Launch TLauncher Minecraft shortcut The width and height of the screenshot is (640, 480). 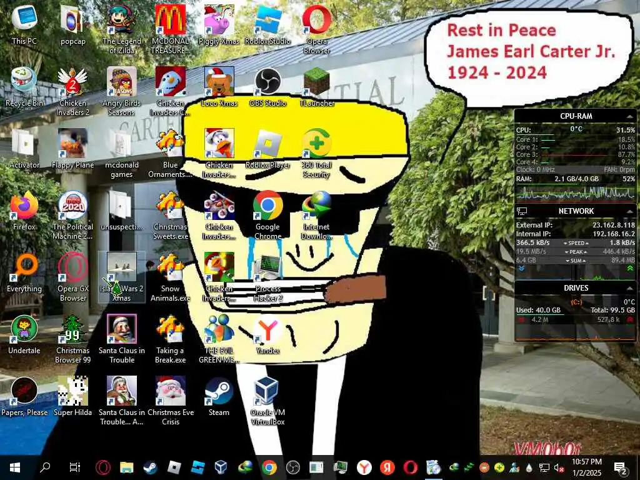pos(317,86)
